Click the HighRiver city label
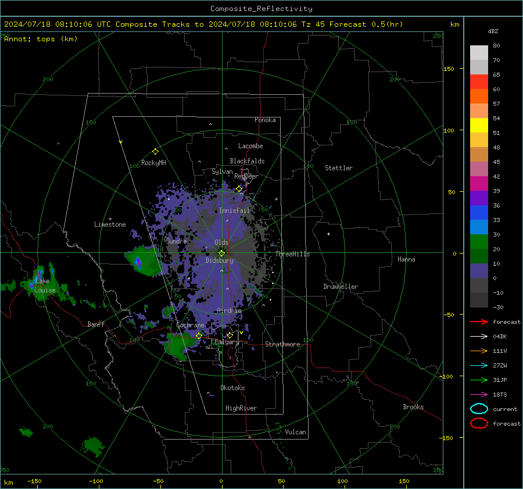The height and width of the screenshot is (489, 523). 241,408
